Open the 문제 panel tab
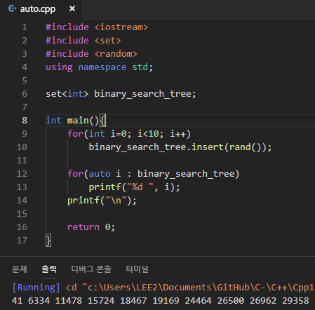 point(20,269)
